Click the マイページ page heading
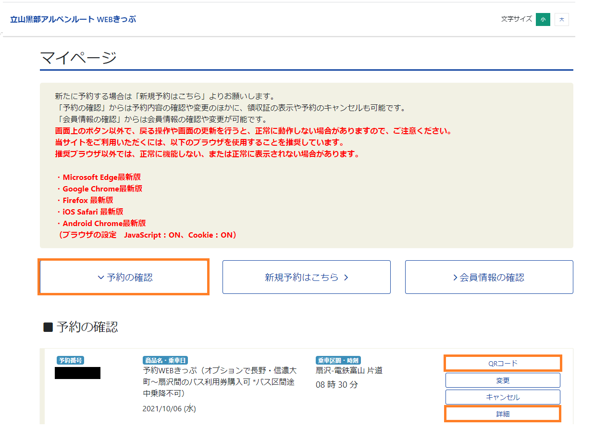 click(x=78, y=58)
